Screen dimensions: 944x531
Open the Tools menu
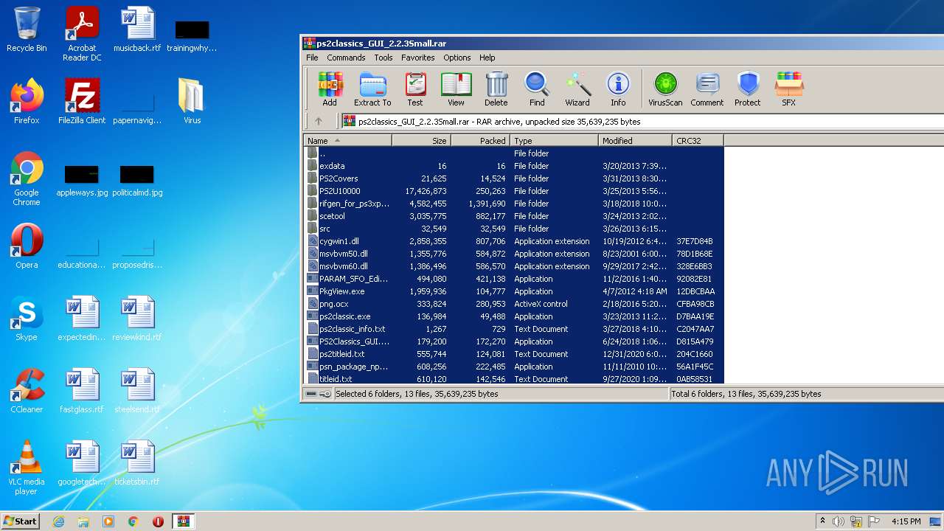pyautogui.click(x=383, y=58)
